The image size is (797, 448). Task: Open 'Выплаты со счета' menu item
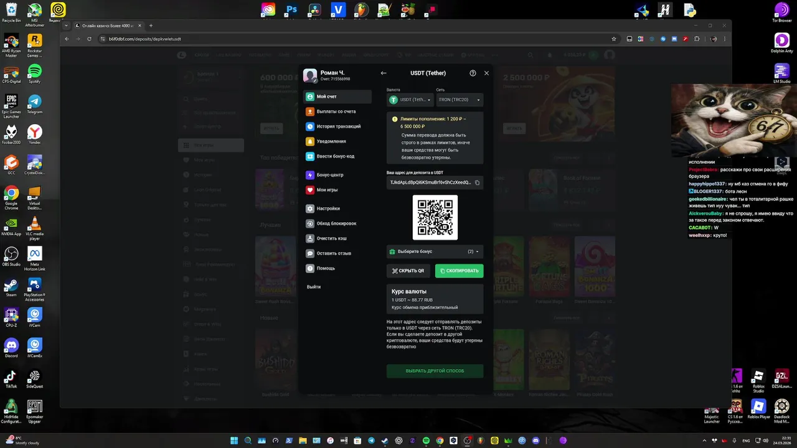click(x=337, y=111)
